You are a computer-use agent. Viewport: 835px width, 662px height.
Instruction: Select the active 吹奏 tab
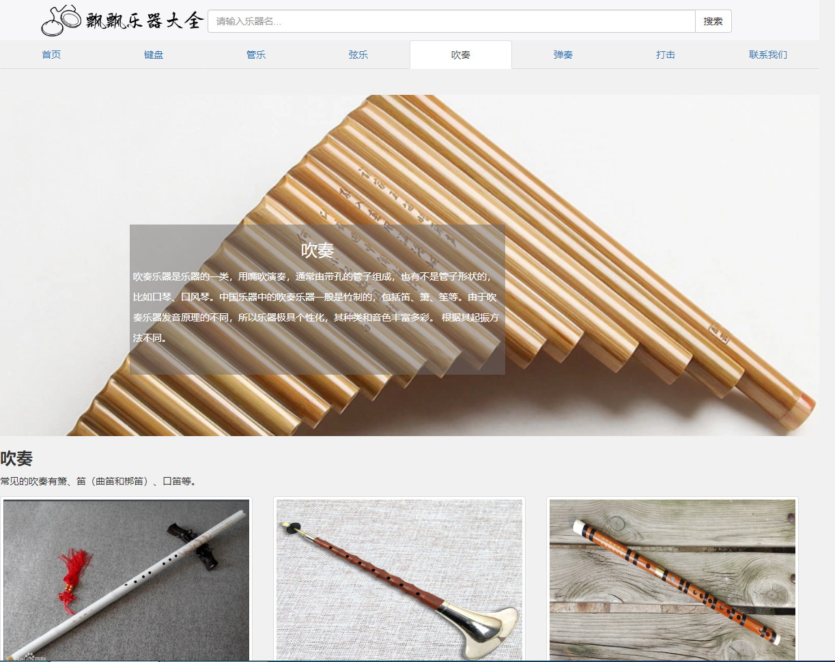(x=461, y=55)
